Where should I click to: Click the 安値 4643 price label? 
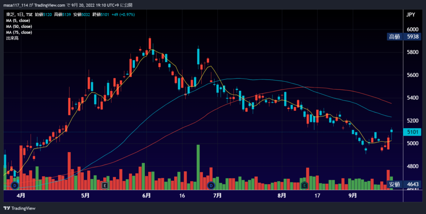(404, 185)
